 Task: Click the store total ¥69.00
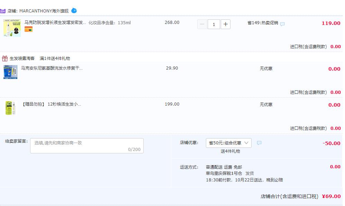331,196
